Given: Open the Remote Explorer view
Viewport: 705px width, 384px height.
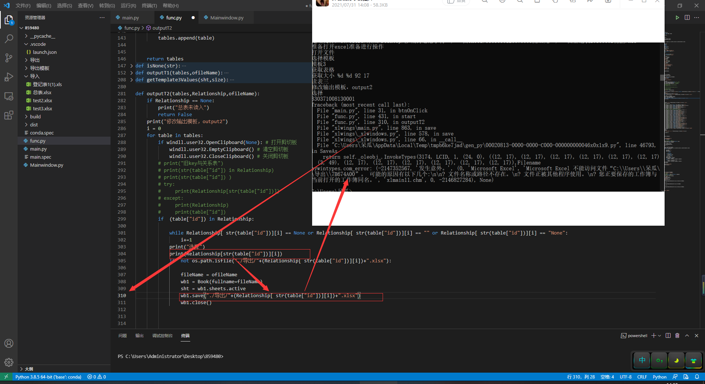Looking at the screenshot, I should (x=9, y=96).
